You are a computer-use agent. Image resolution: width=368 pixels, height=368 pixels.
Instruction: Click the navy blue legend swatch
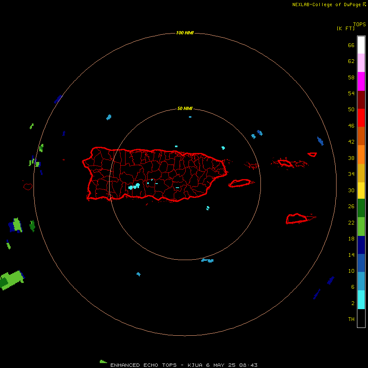[361, 245]
